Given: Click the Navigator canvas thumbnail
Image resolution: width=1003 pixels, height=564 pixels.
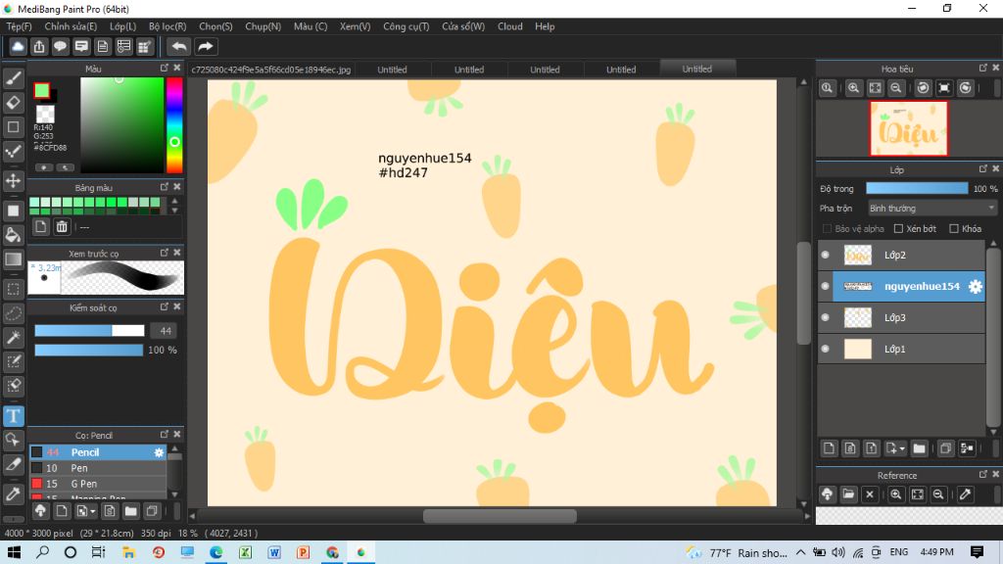Looking at the screenshot, I should coord(908,128).
